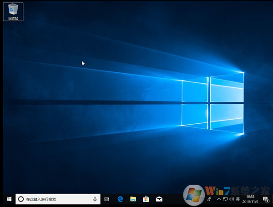Open the Recycle Bin desktop icon
The height and width of the screenshot is (207, 273).
click(x=13, y=9)
